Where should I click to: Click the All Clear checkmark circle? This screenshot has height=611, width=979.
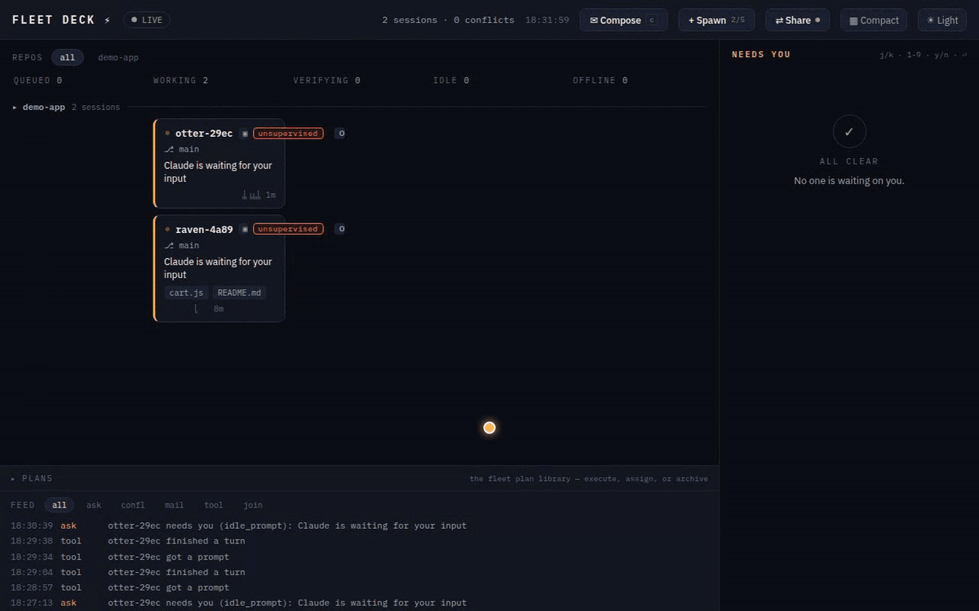849,131
